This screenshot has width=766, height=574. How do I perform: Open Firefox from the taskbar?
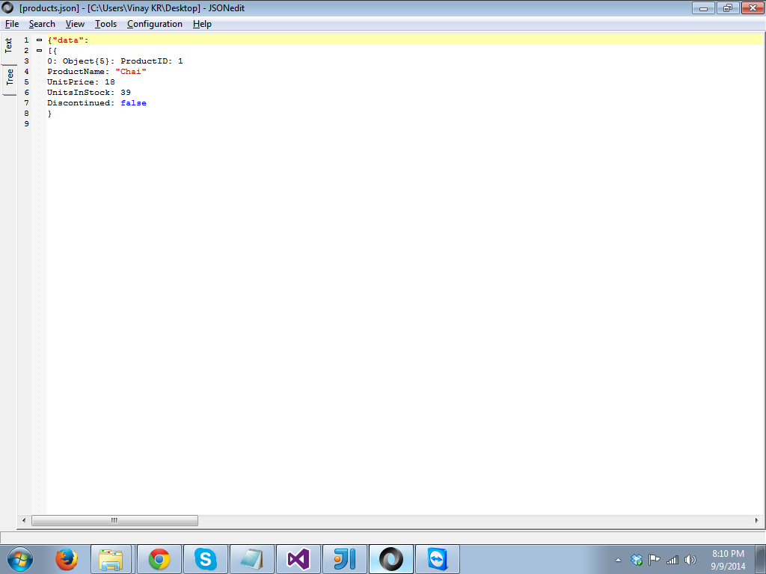click(x=67, y=559)
